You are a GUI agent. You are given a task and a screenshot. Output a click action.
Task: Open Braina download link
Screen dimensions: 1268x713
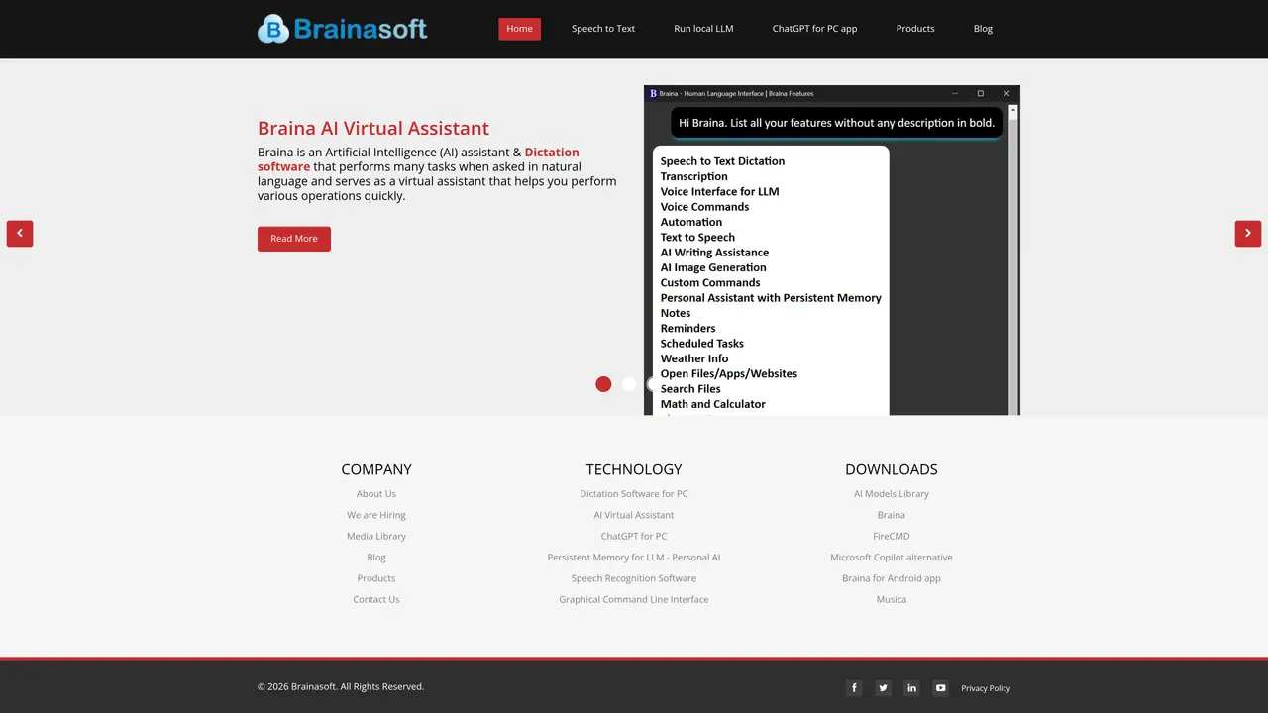[892, 515]
